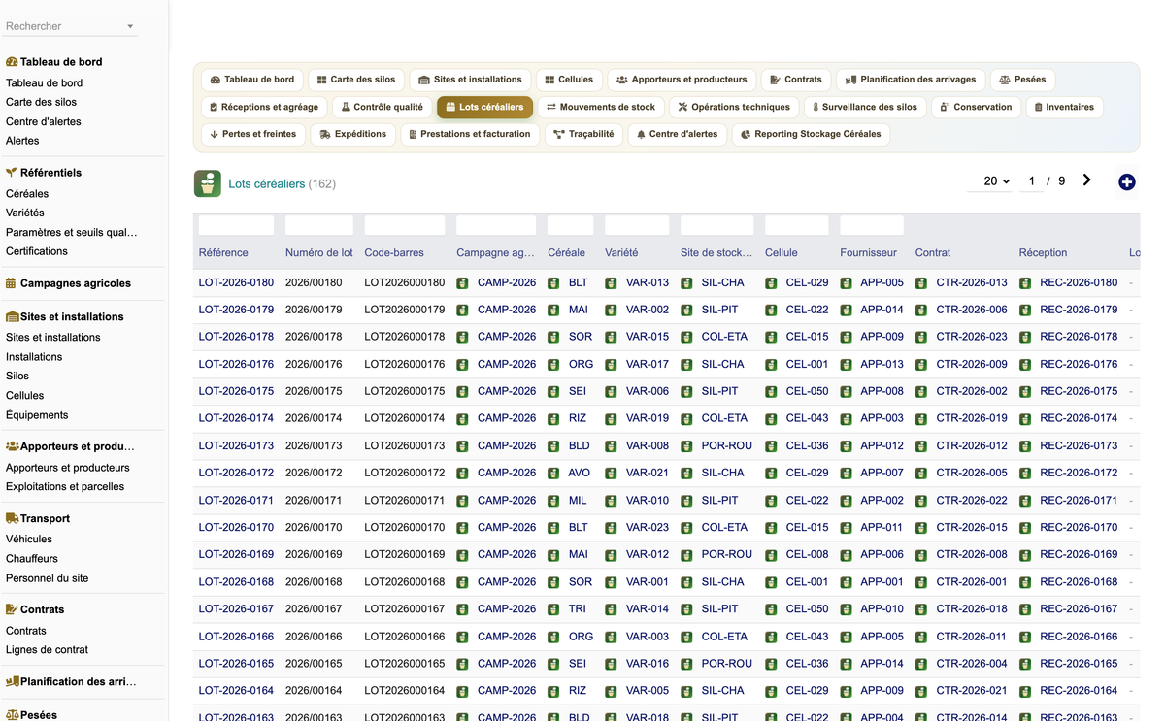Open Opérations techniques tab
The image size is (1165, 721).
coord(735,107)
